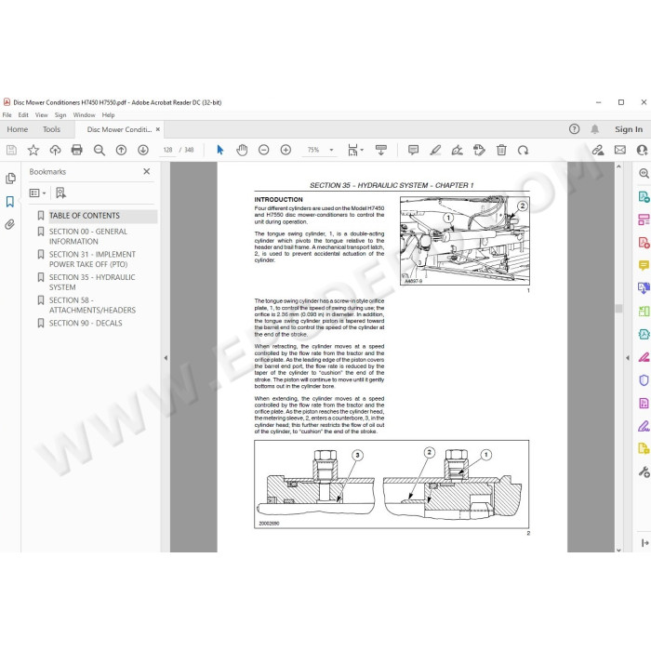Click the scrolling mode toolbar icon

[x=380, y=150]
